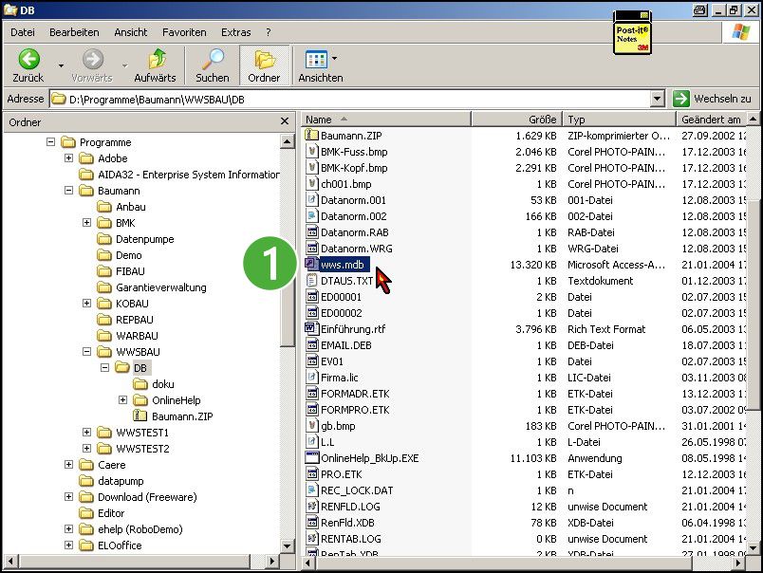Click the gb.bmp file icon
The image size is (763, 573).
click(311, 425)
